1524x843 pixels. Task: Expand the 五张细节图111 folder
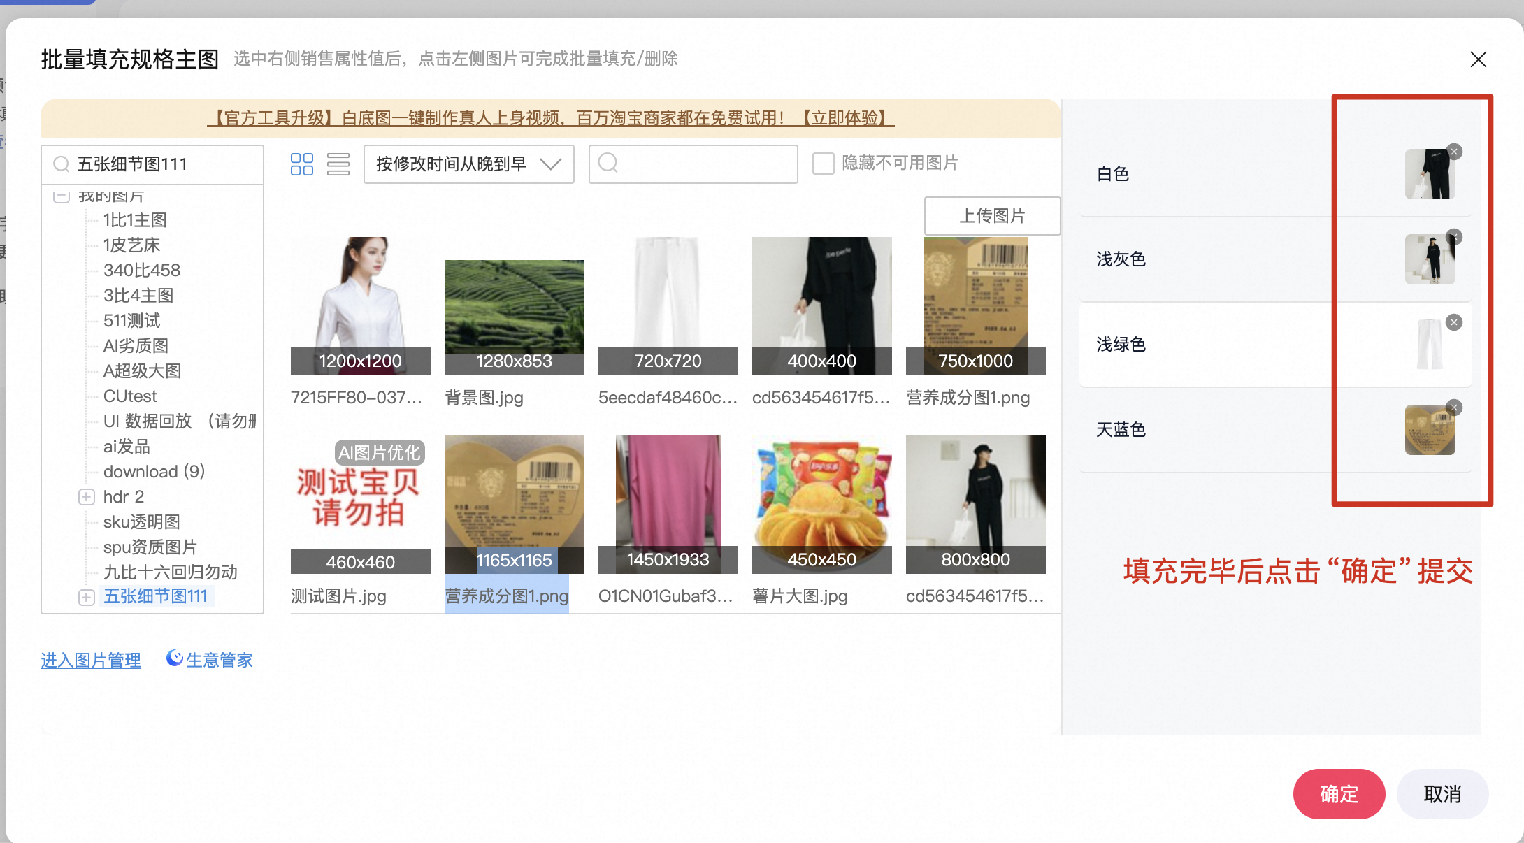click(x=87, y=597)
